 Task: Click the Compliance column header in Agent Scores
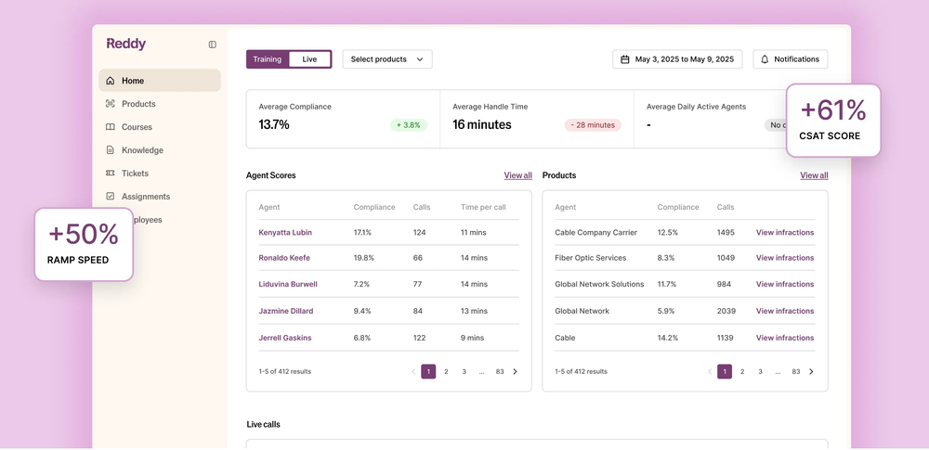(x=373, y=207)
